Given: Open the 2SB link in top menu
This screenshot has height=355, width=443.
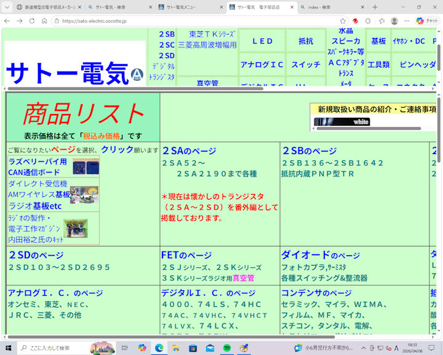Looking at the screenshot, I should [167, 34].
